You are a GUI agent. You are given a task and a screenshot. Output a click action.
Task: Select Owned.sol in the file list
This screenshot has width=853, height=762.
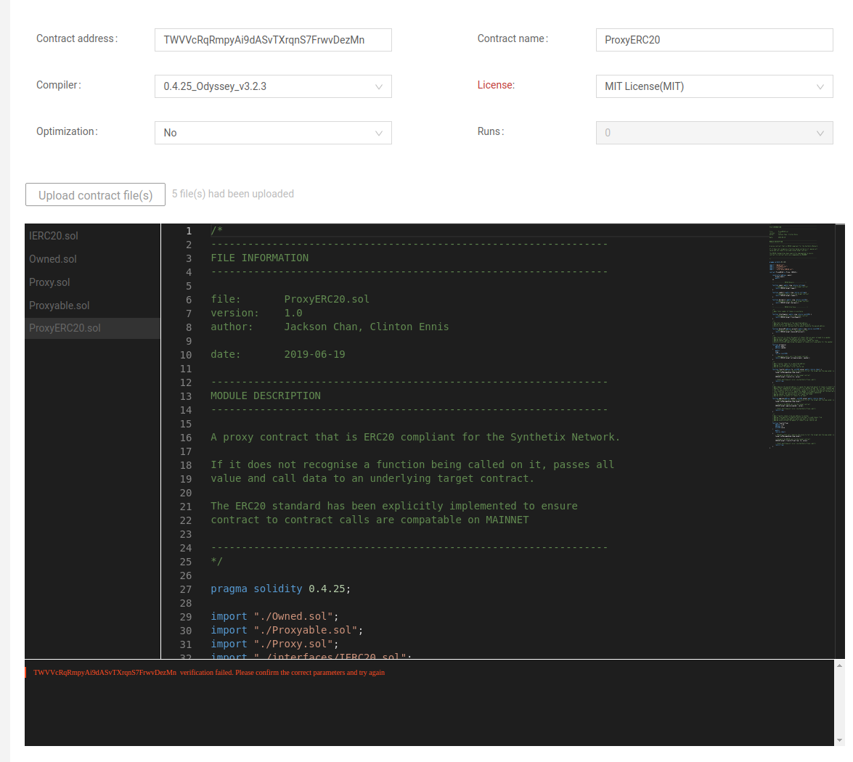click(x=92, y=259)
